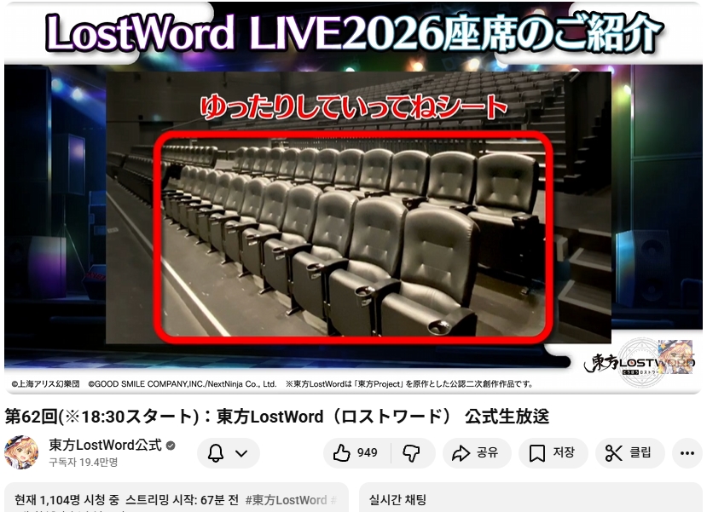Click the video player area
The height and width of the screenshot is (512, 707).
[x=353, y=198]
